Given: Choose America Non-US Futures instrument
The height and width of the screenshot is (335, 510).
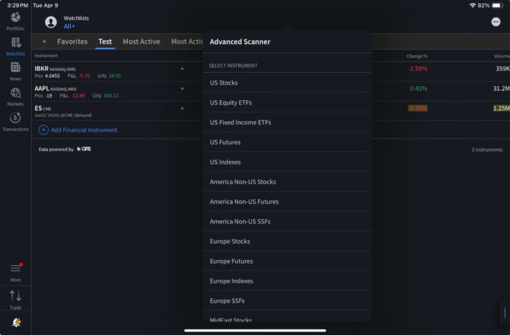Looking at the screenshot, I should [x=288, y=202].
